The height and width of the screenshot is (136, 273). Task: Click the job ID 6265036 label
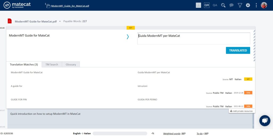tap(7, 134)
